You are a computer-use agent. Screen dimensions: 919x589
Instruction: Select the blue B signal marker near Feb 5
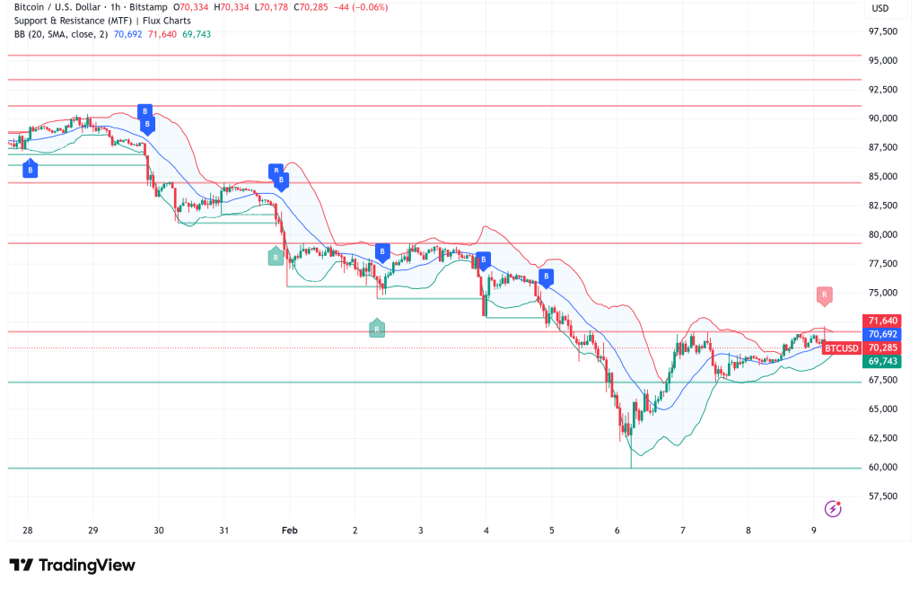(545, 277)
